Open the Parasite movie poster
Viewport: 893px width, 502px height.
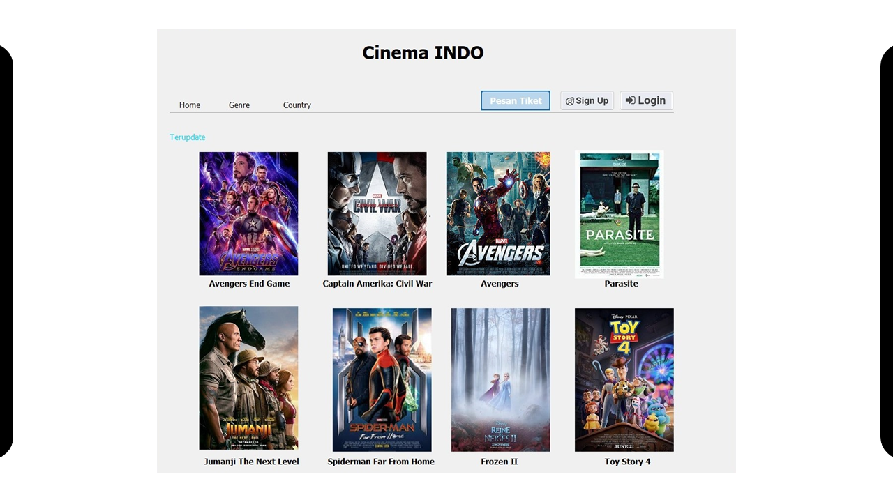pos(620,213)
